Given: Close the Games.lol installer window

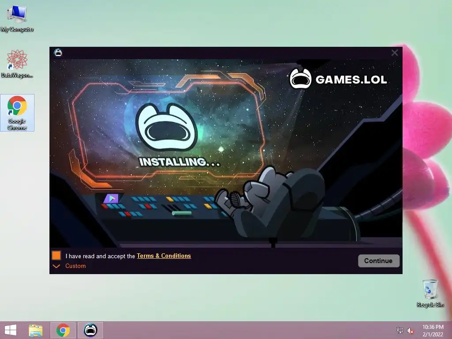Looking at the screenshot, I should (x=394, y=53).
